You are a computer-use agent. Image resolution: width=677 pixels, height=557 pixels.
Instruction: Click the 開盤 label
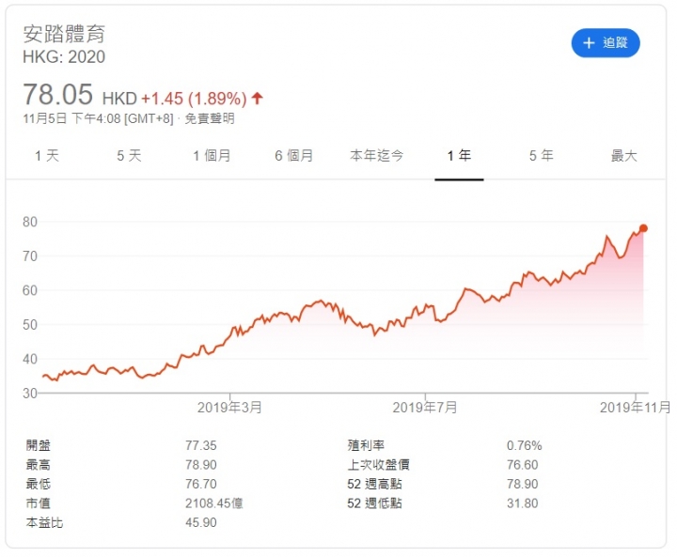(39, 445)
